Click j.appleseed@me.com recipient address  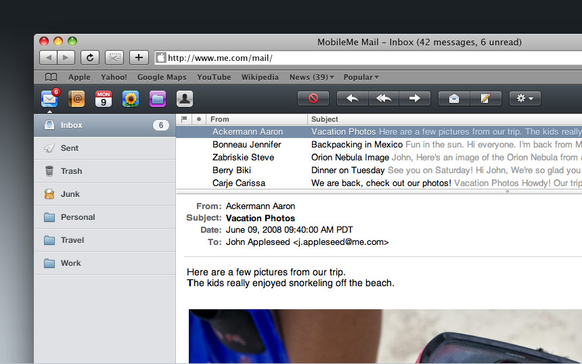[x=341, y=242]
